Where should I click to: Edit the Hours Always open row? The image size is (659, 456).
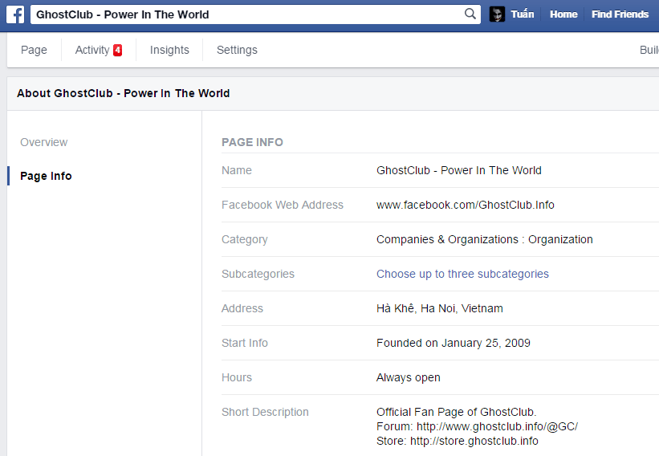coord(440,377)
